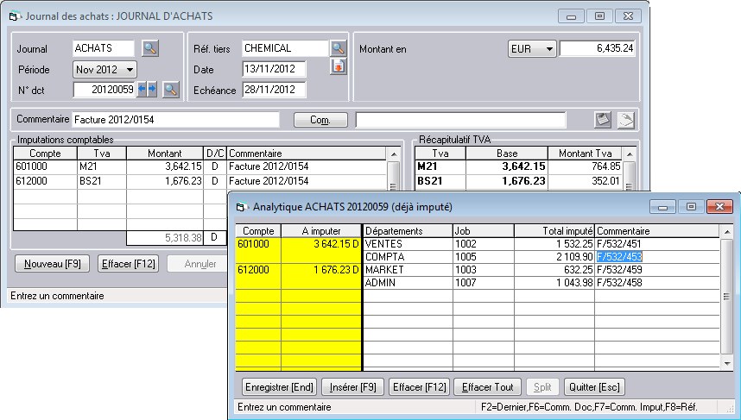Click Quitter [Esc] button

point(595,387)
